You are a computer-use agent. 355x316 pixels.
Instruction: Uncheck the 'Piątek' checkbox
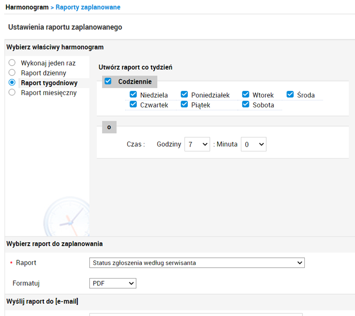184,104
